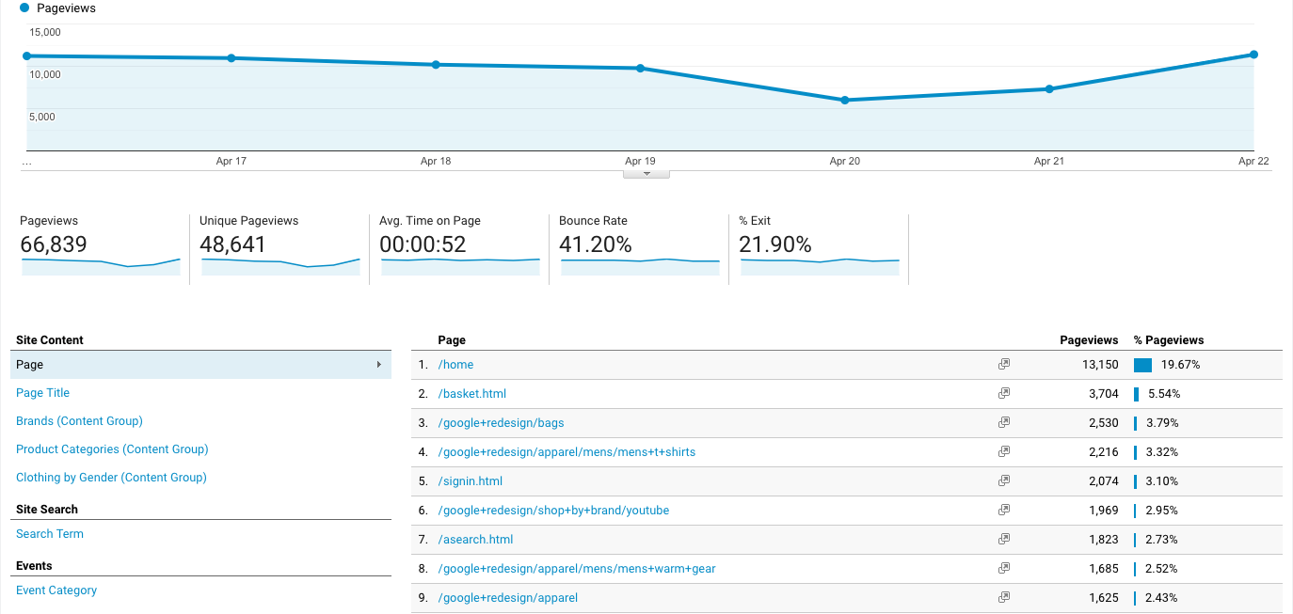Open external link icon for /home row

click(1004, 364)
